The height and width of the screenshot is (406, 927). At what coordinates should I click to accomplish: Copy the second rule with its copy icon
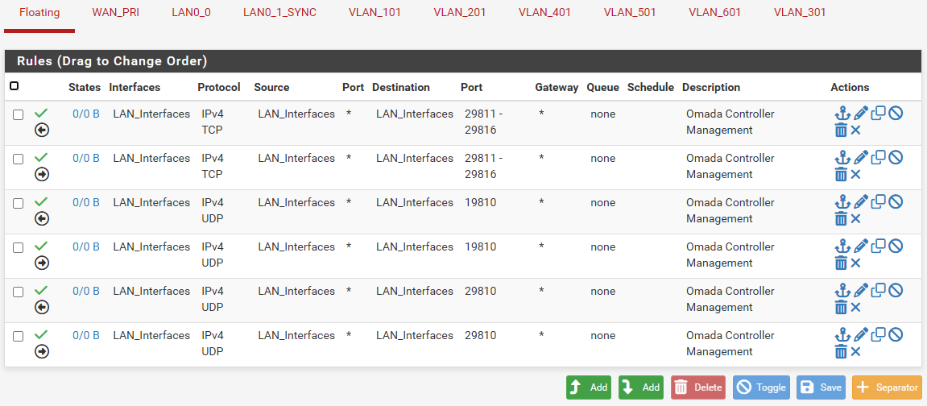[878, 157]
